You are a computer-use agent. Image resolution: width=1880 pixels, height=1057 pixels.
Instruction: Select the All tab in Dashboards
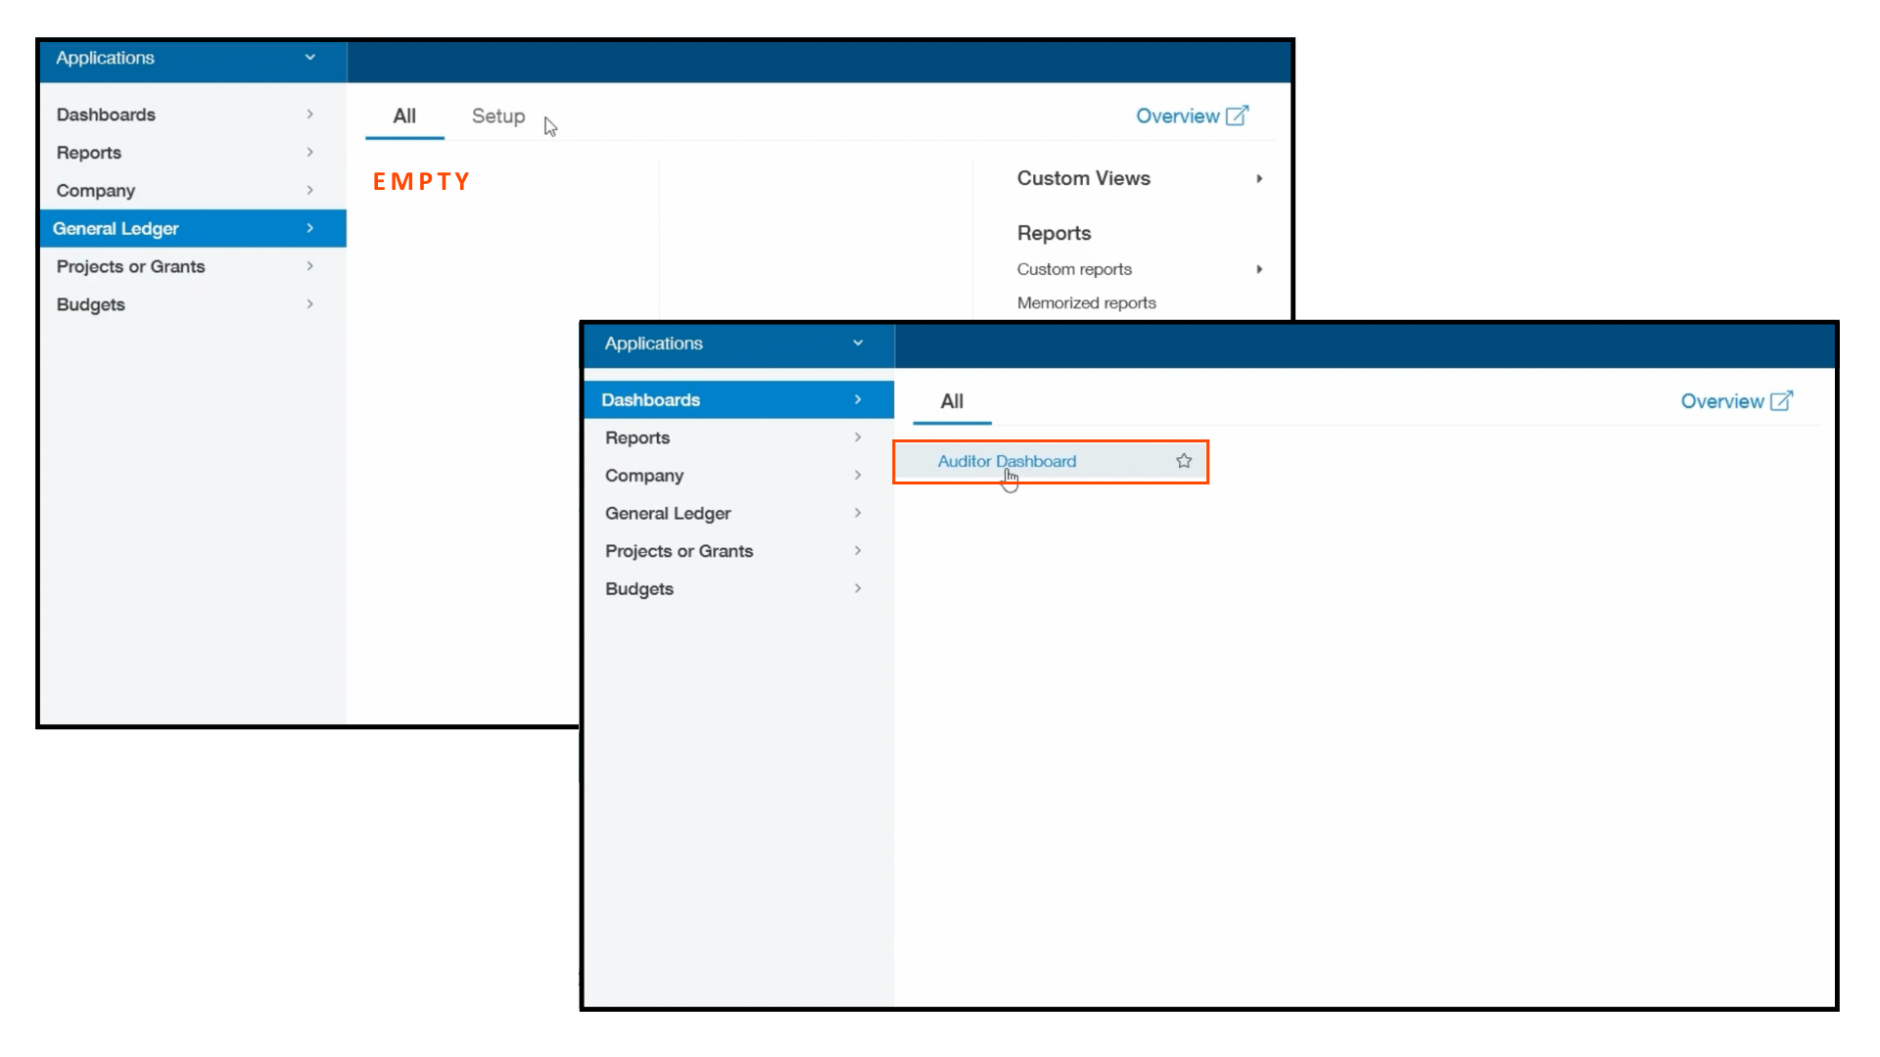[952, 401]
